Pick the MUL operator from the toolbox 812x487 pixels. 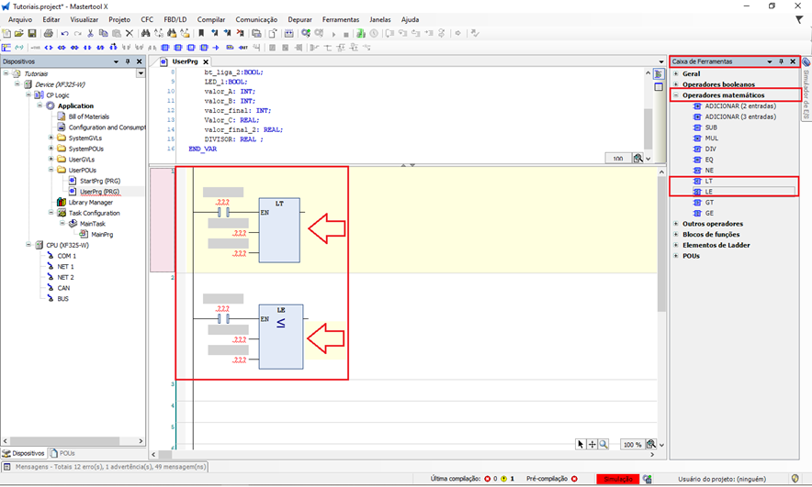pyautogui.click(x=711, y=138)
